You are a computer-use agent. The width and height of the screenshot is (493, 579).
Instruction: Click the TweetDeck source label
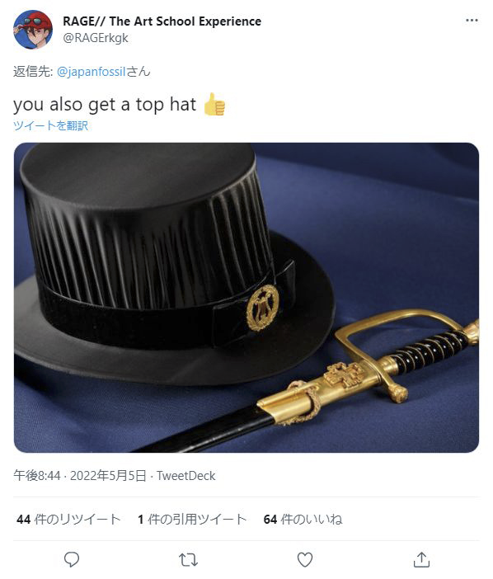[x=186, y=476]
